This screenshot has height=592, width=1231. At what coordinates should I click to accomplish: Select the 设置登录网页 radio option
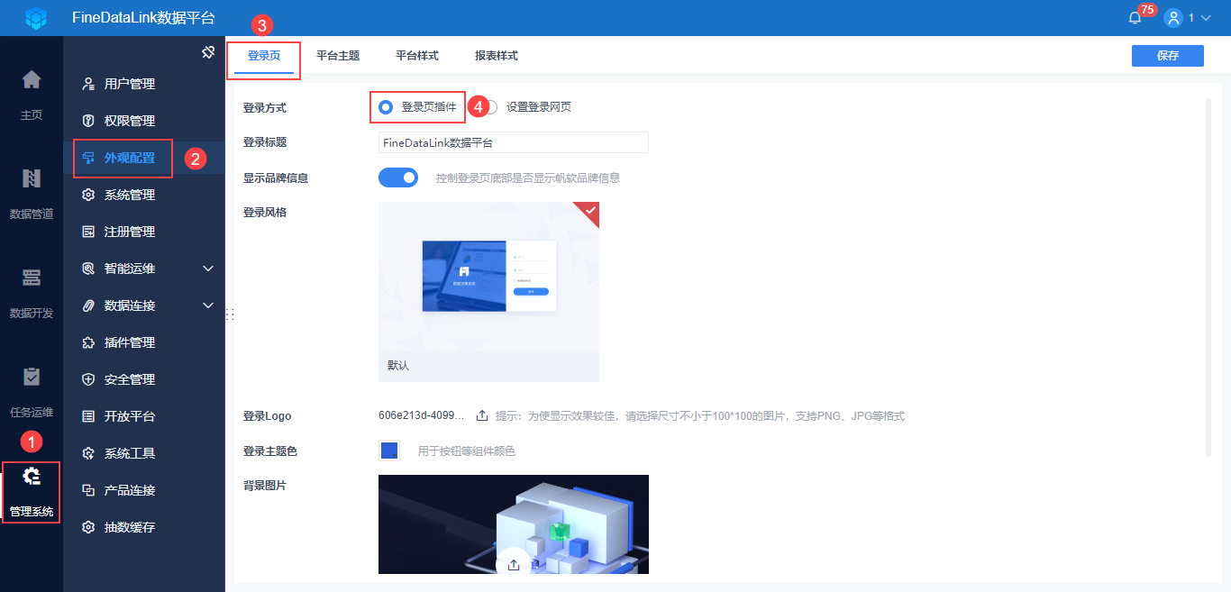[x=490, y=106]
